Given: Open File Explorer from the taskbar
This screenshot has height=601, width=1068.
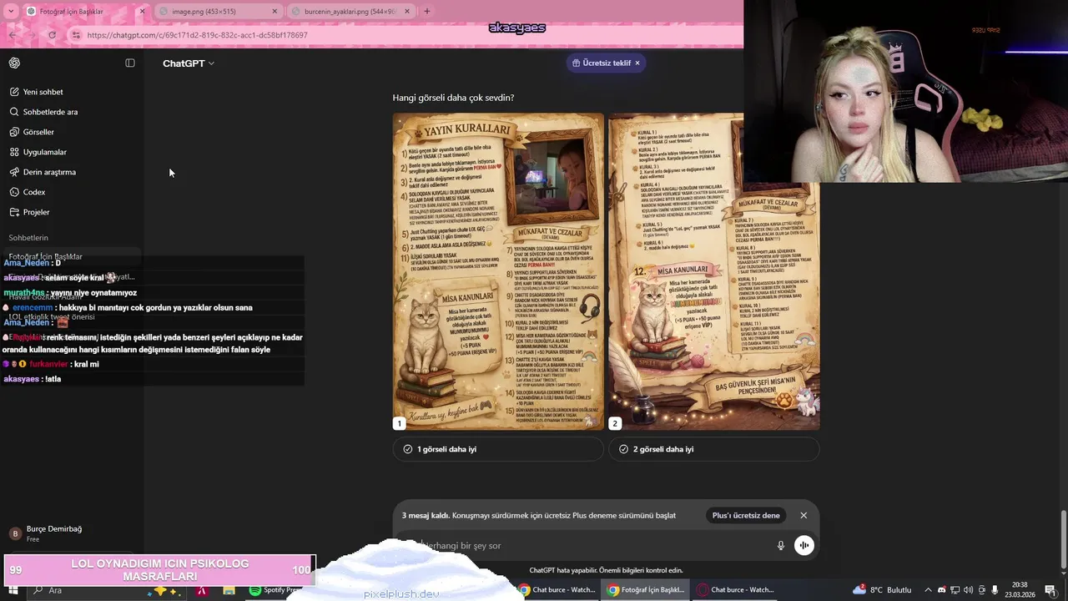Looking at the screenshot, I should (229, 590).
